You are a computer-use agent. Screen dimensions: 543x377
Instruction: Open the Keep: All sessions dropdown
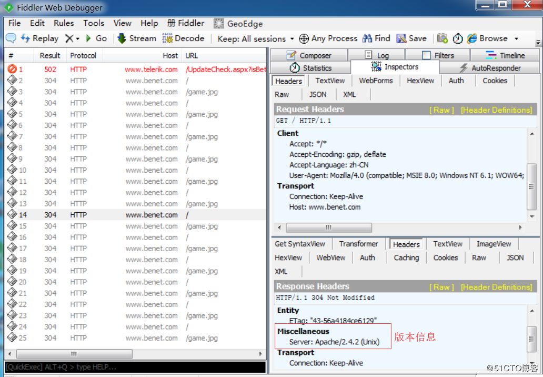click(x=256, y=38)
